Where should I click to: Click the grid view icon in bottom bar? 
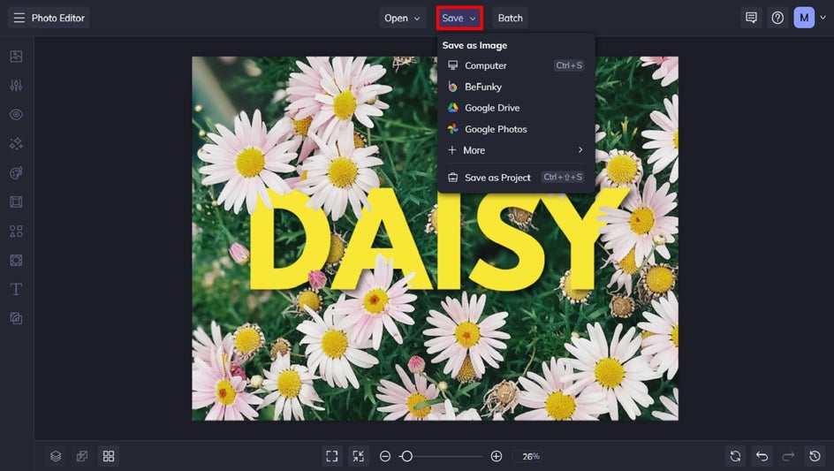(x=109, y=456)
